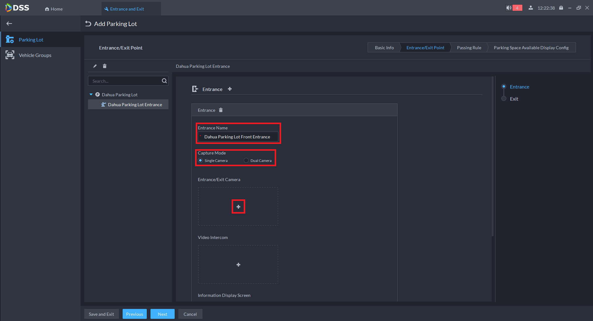Image resolution: width=593 pixels, height=321 pixels.
Task: Click the search magnifier icon
Action: [164, 81]
